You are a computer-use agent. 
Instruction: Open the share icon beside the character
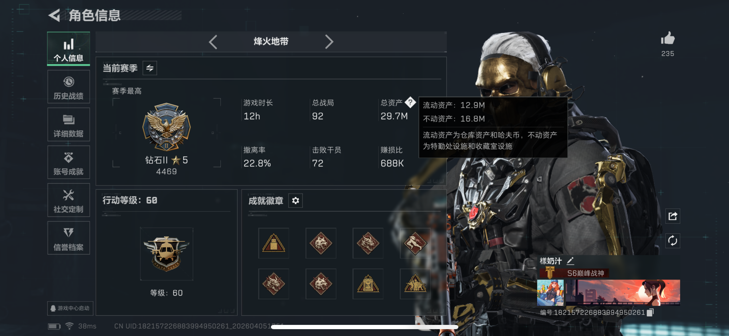673,216
